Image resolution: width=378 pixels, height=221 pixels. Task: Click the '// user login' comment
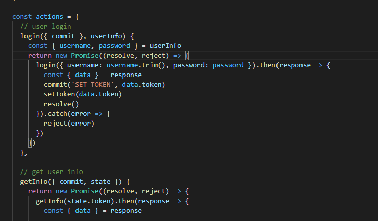coord(45,27)
